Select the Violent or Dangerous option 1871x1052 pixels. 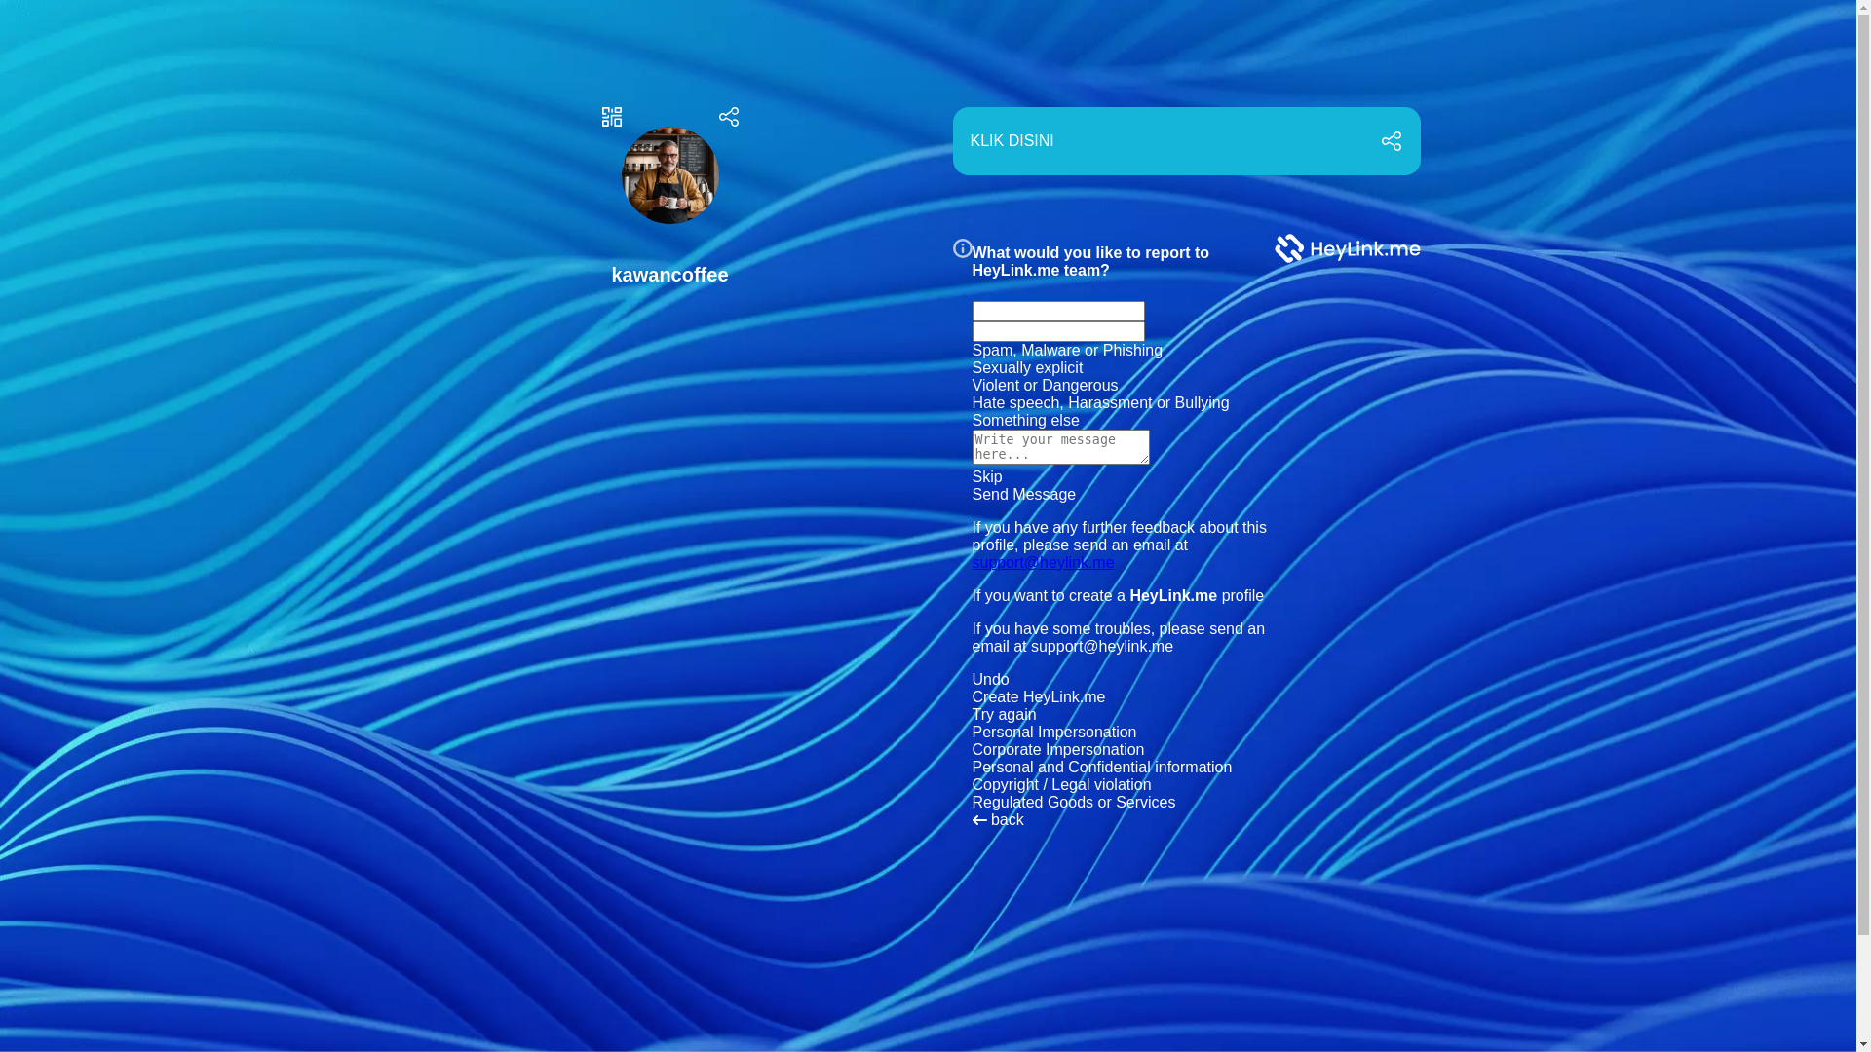tap(1045, 386)
